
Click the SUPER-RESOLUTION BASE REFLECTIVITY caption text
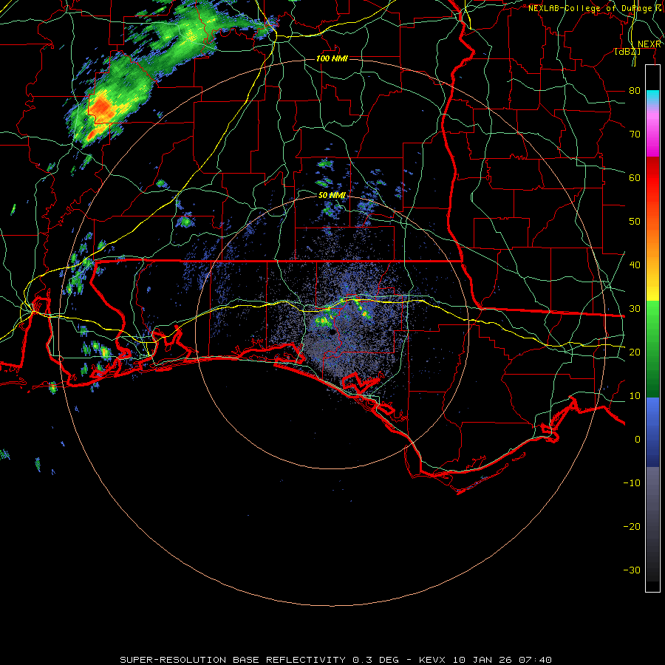[233, 660]
